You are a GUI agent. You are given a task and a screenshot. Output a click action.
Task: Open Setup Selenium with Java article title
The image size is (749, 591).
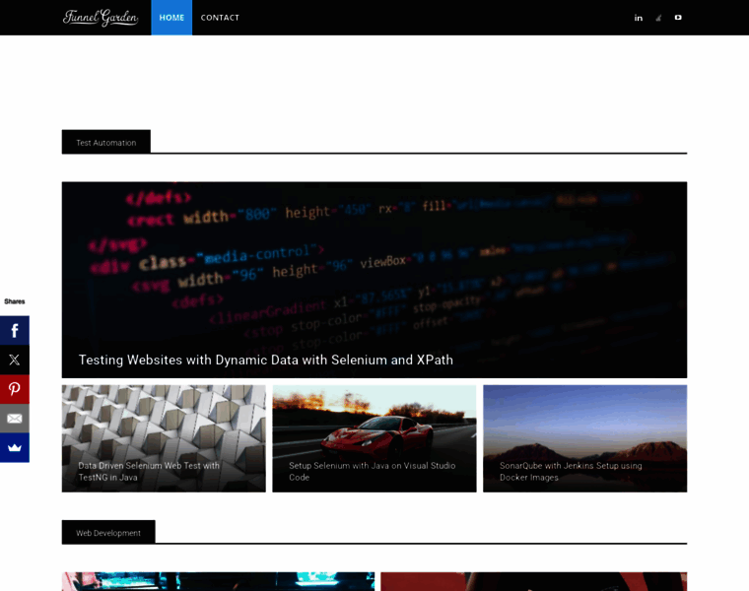(x=372, y=471)
